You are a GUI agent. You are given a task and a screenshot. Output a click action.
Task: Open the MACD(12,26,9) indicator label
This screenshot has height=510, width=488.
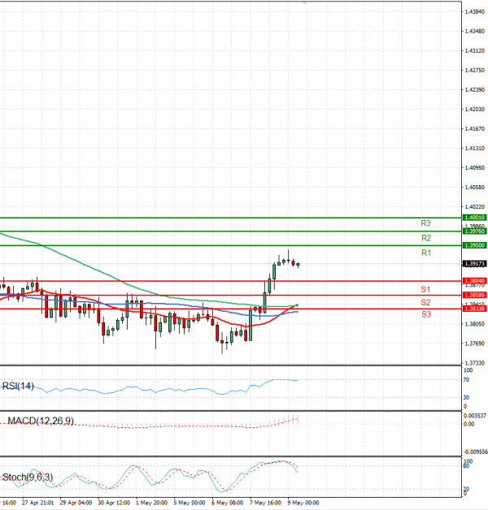(x=40, y=421)
